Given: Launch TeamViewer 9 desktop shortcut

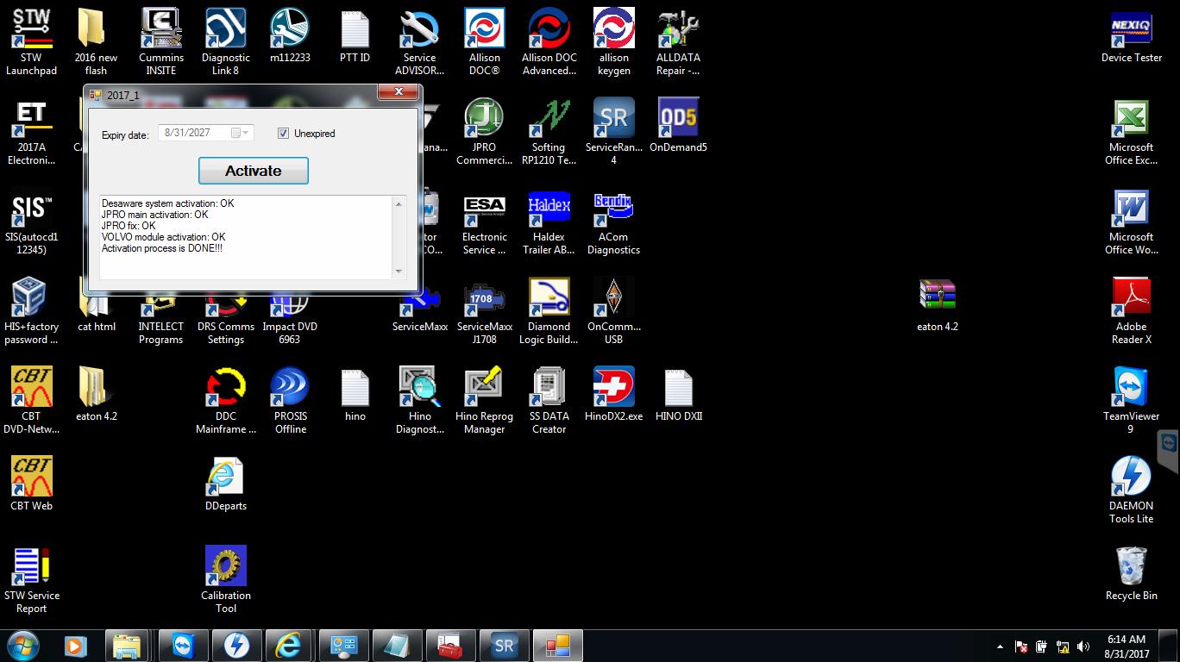Looking at the screenshot, I should 1131,400.
